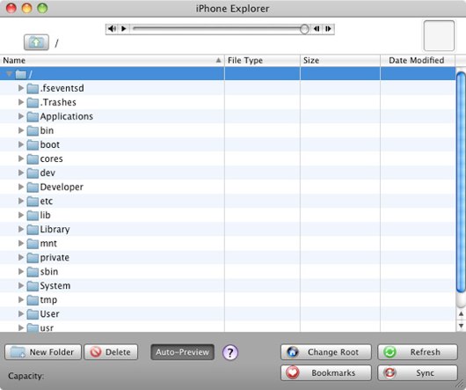Click the tmp folder icon

point(33,300)
